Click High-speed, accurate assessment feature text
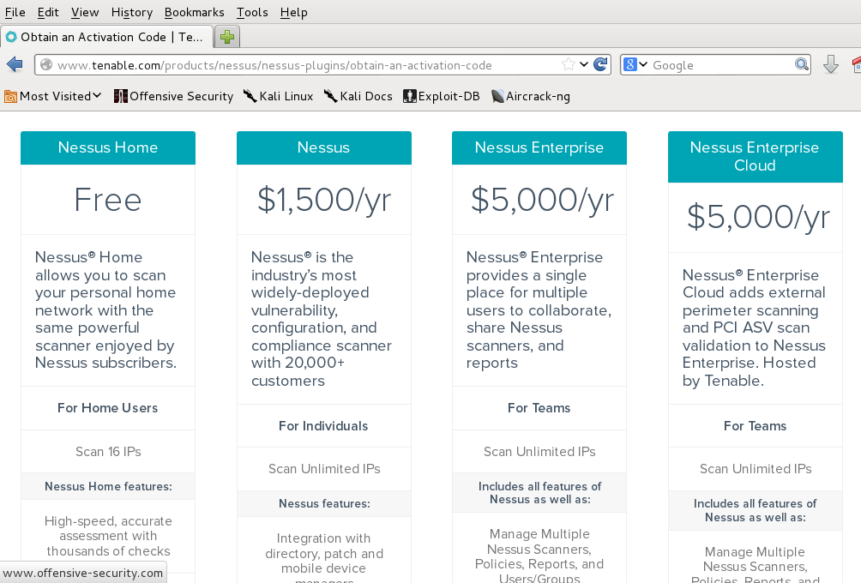This screenshot has height=583, width=861. pyautogui.click(x=108, y=536)
